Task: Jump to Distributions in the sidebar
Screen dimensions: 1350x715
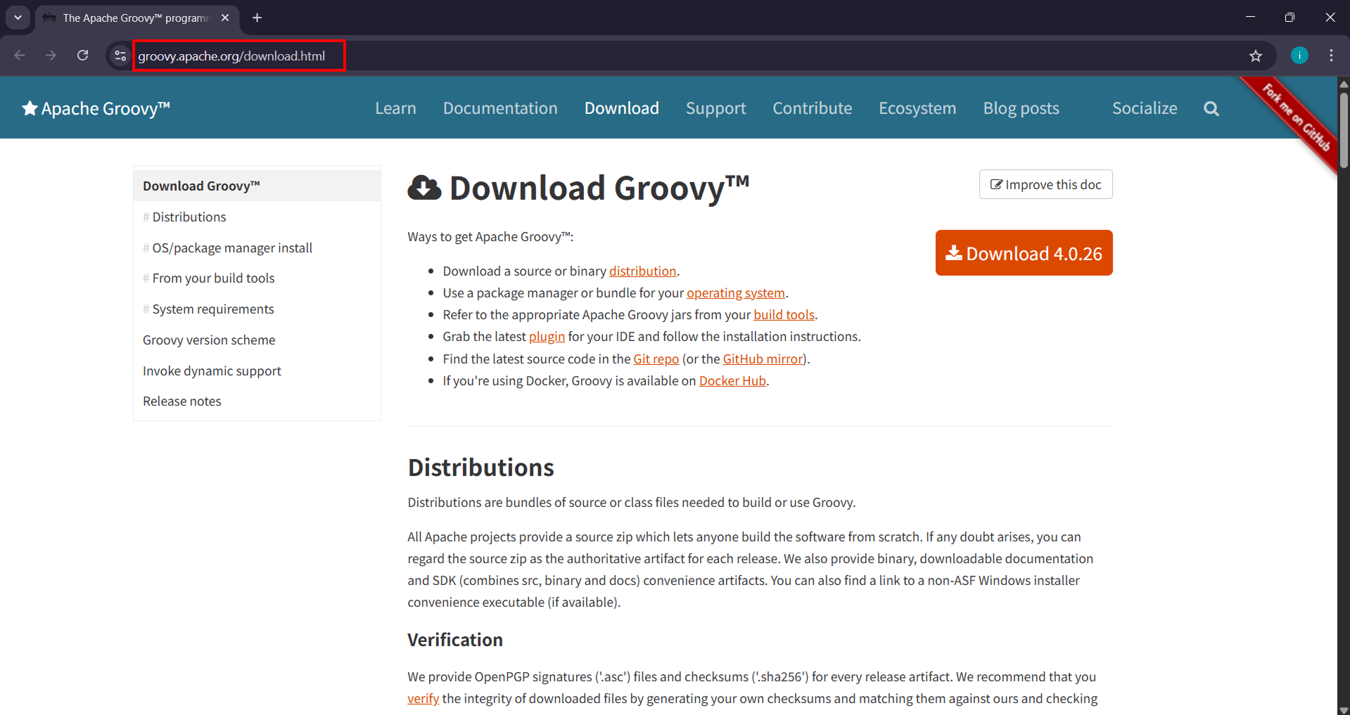Action: click(189, 217)
